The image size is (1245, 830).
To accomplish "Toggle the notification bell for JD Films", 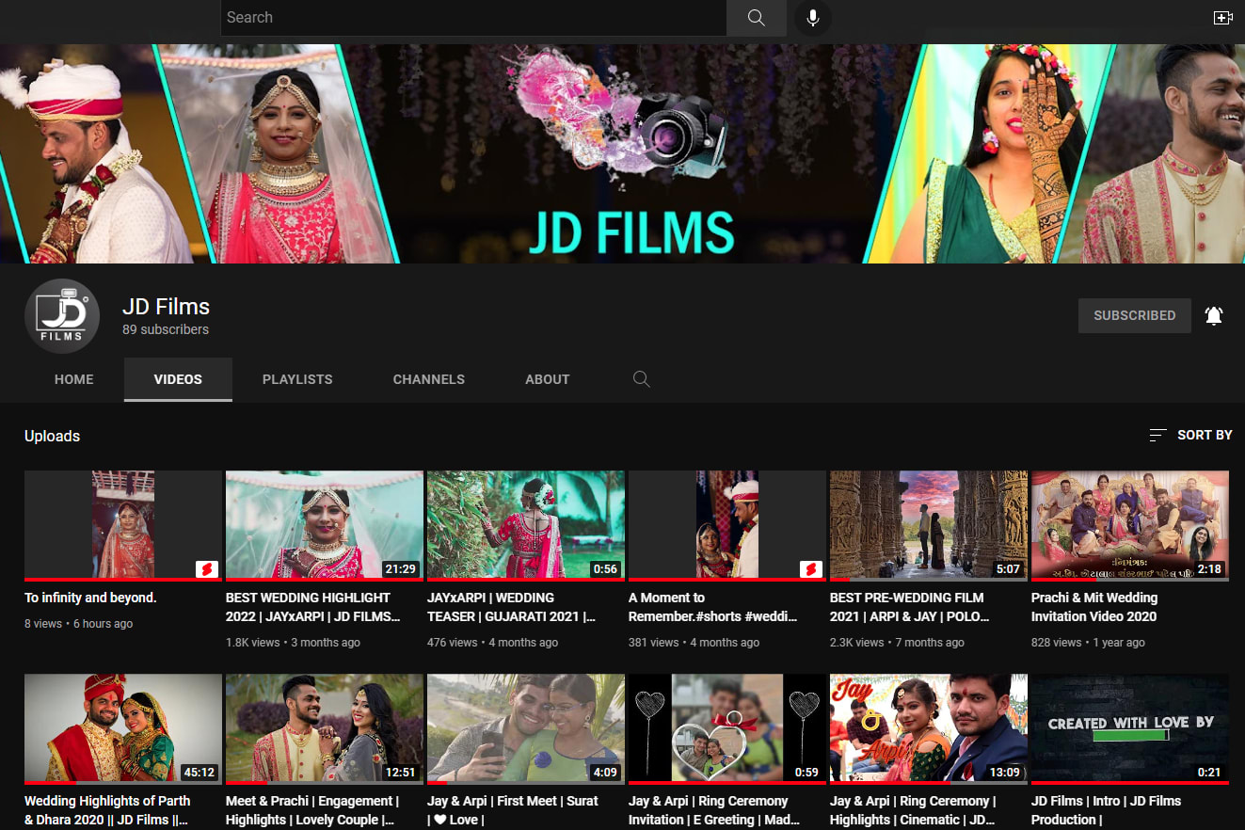I will pyautogui.click(x=1214, y=316).
